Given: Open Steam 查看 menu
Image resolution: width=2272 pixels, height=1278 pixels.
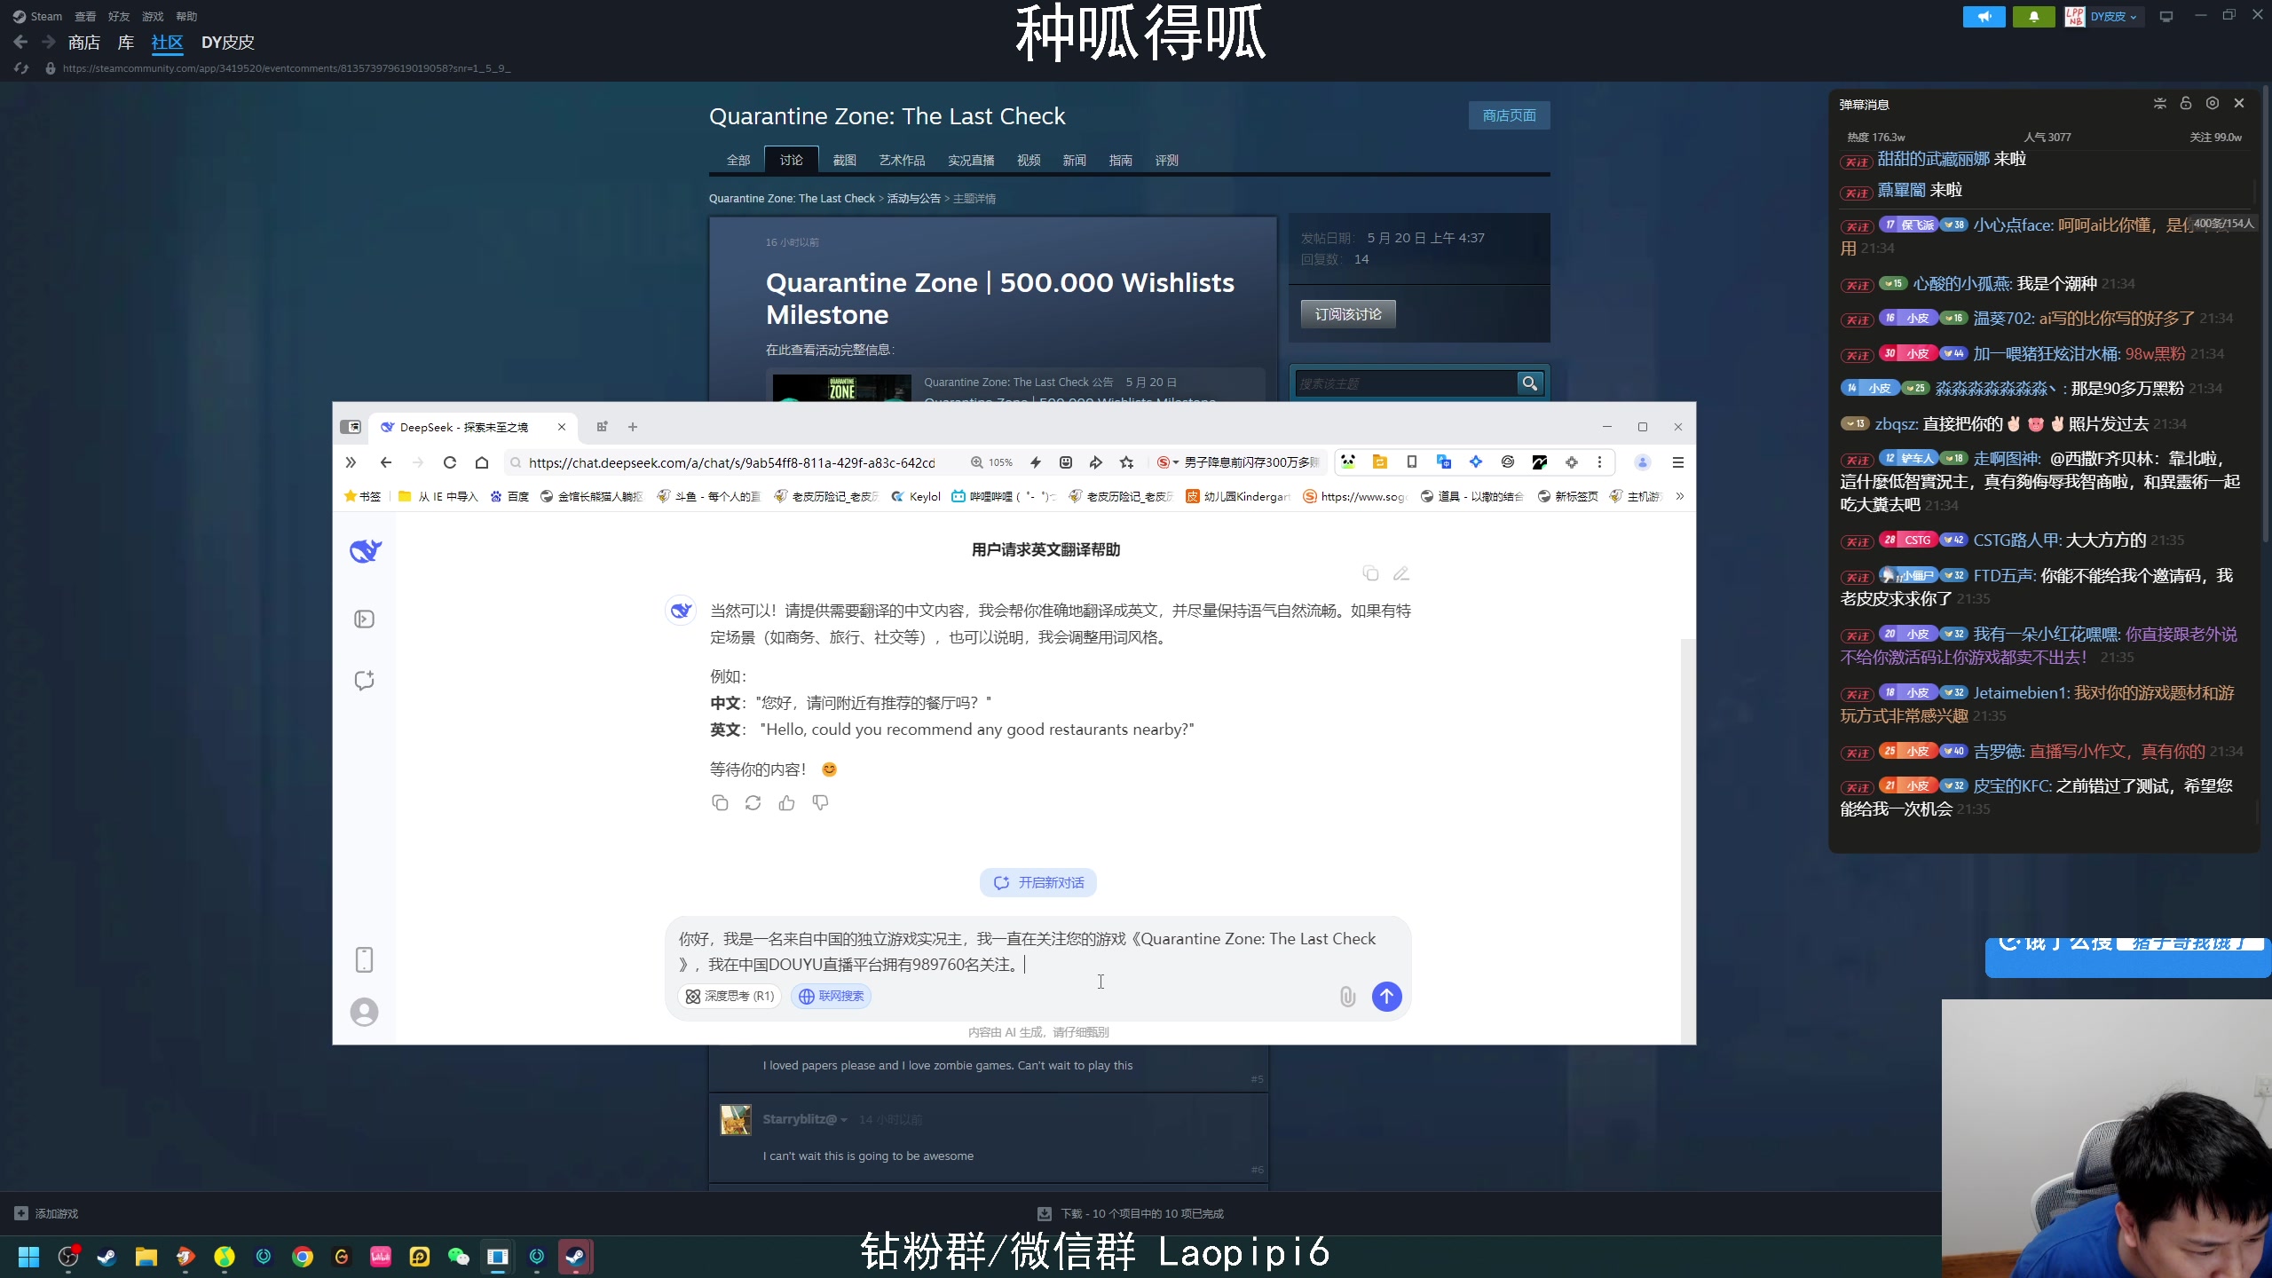Looking at the screenshot, I should coord(85,16).
